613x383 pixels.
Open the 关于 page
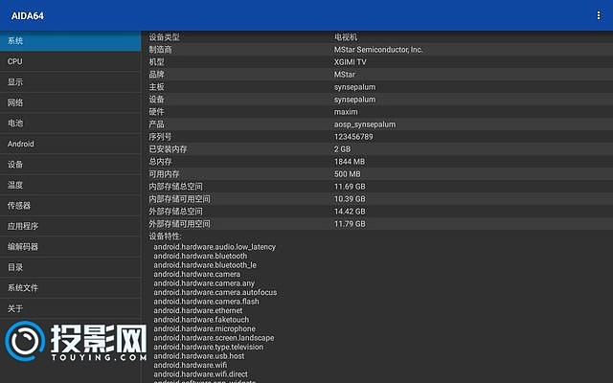(70, 308)
